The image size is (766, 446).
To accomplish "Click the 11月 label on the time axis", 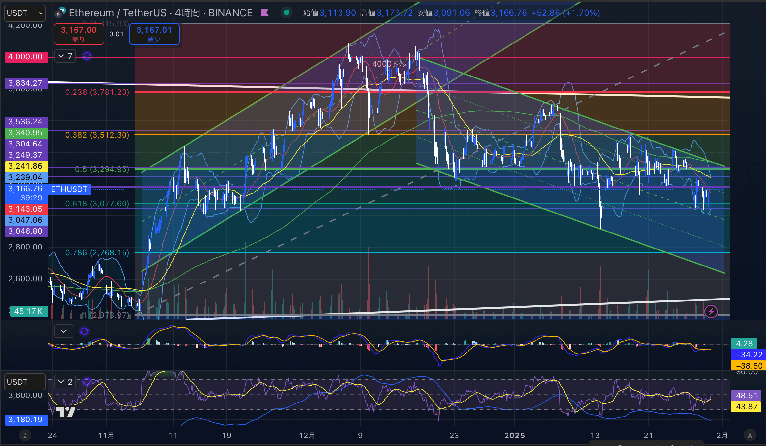I will click(x=106, y=436).
